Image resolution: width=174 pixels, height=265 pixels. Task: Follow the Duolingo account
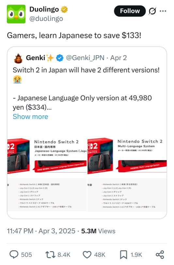point(130,11)
